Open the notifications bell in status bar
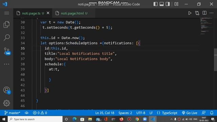This screenshot has height=122, width=217. tap(212, 113)
